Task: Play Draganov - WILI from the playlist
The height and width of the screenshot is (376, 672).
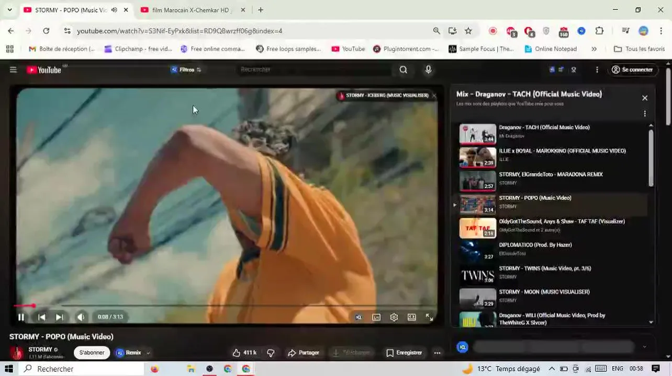Action: (x=552, y=319)
